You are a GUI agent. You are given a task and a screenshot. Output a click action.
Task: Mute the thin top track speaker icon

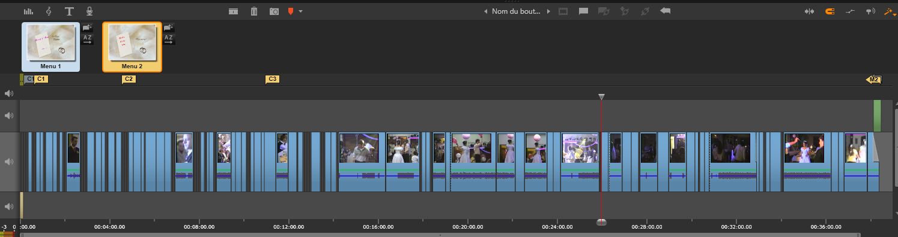point(9,93)
